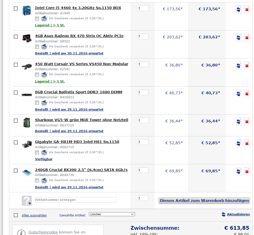
Task: Open Intel Core i5 4460 product thumbnail
Action: click(27, 11)
